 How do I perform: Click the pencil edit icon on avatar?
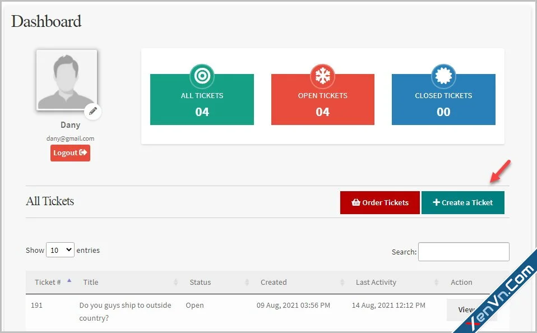tap(93, 111)
